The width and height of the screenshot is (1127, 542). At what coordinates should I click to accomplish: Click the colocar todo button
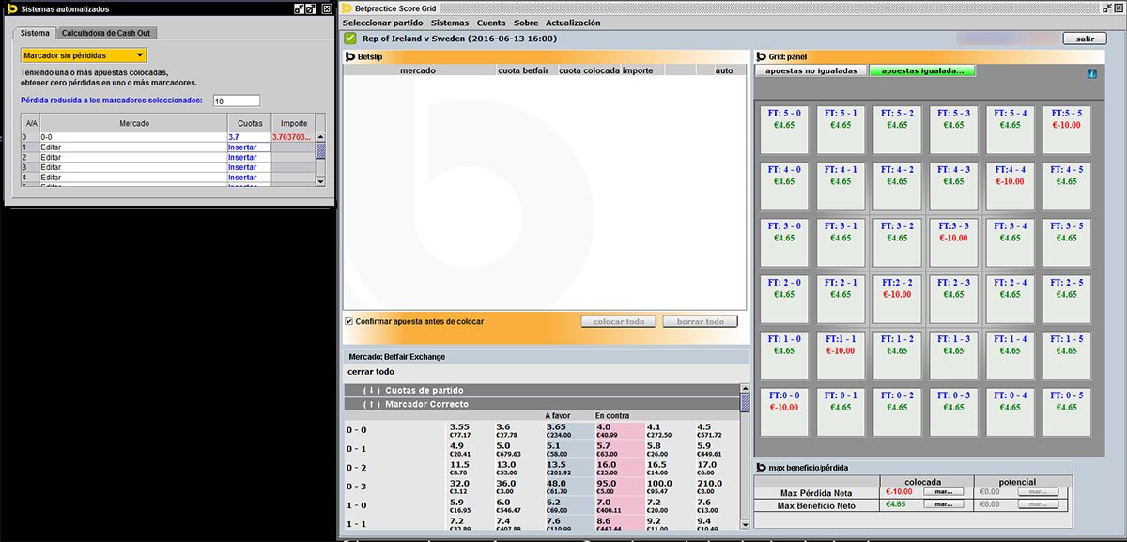(x=619, y=322)
